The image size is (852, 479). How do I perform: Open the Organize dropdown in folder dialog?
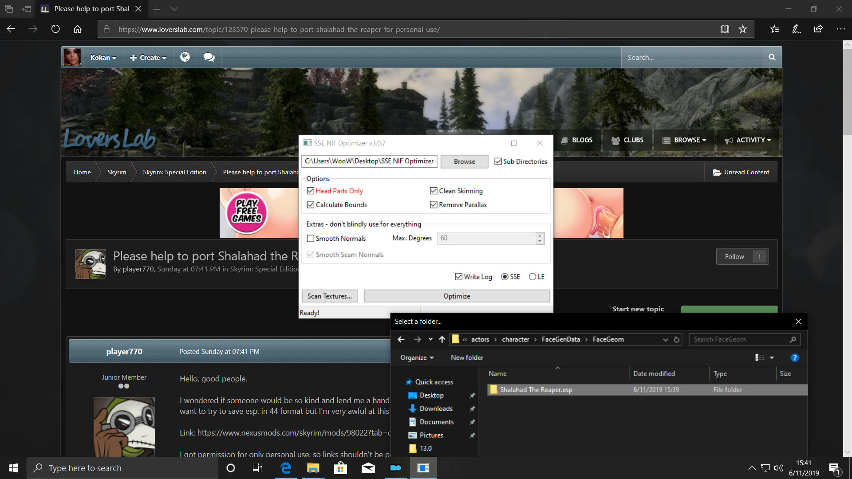click(417, 357)
